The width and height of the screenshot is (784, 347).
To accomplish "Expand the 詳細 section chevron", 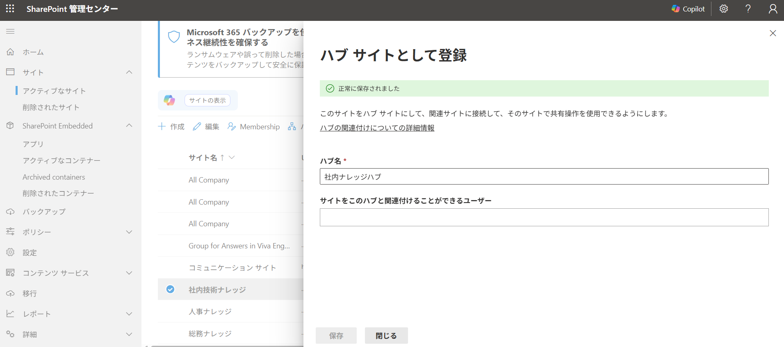I will 129,334.
